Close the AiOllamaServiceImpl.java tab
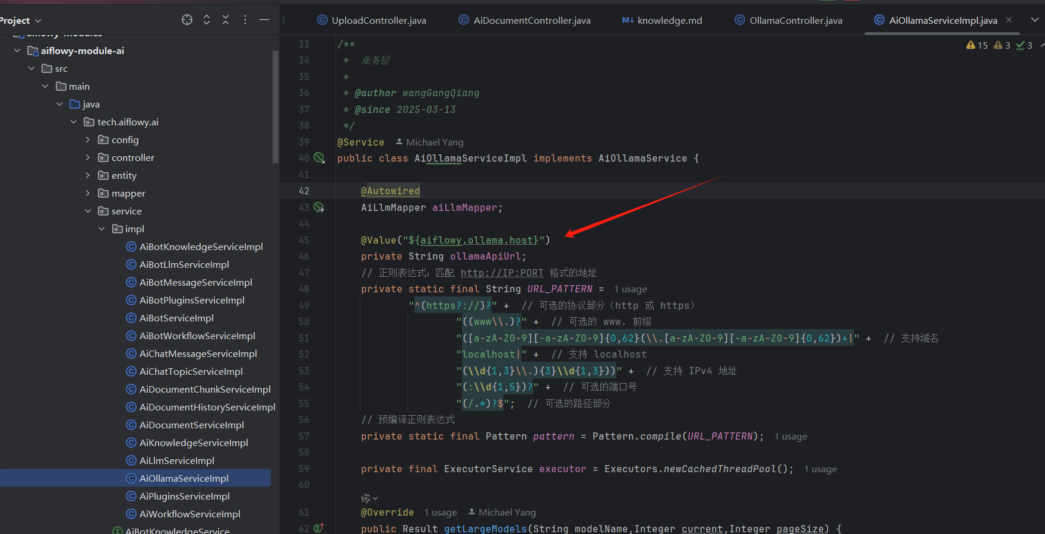This screenshot has width=1045, height=534. tap(1009, 20)
